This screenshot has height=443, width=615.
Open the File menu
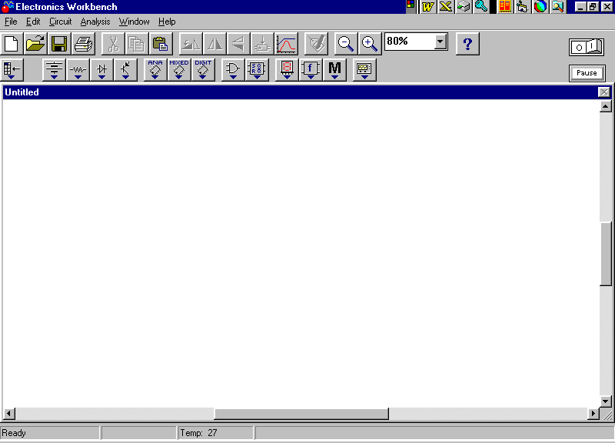pyautogui.click(x=11, y=22)
